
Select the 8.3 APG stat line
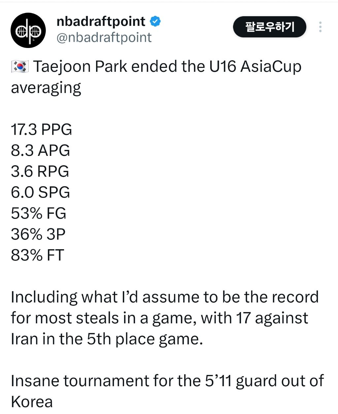click(x=40, y=151)
